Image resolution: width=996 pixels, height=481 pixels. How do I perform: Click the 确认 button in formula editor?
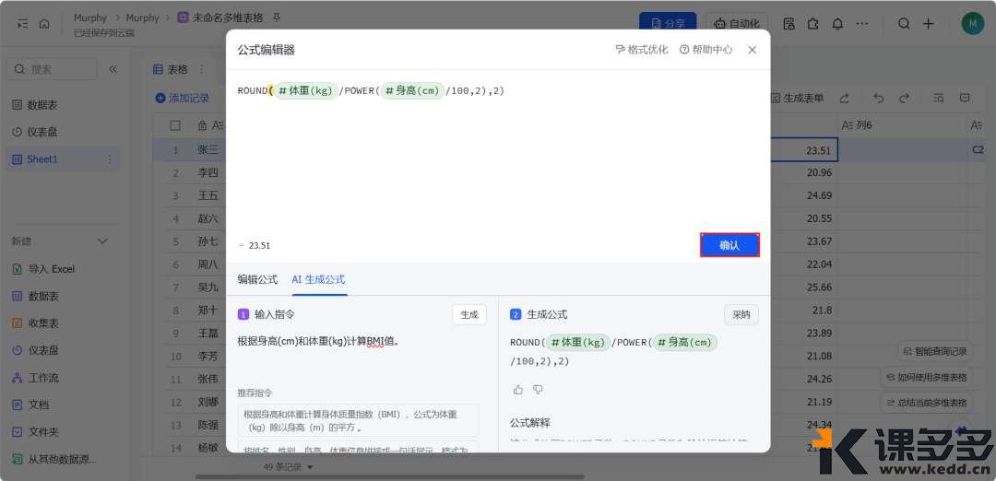pyautogui.click(x=729, y=245)
